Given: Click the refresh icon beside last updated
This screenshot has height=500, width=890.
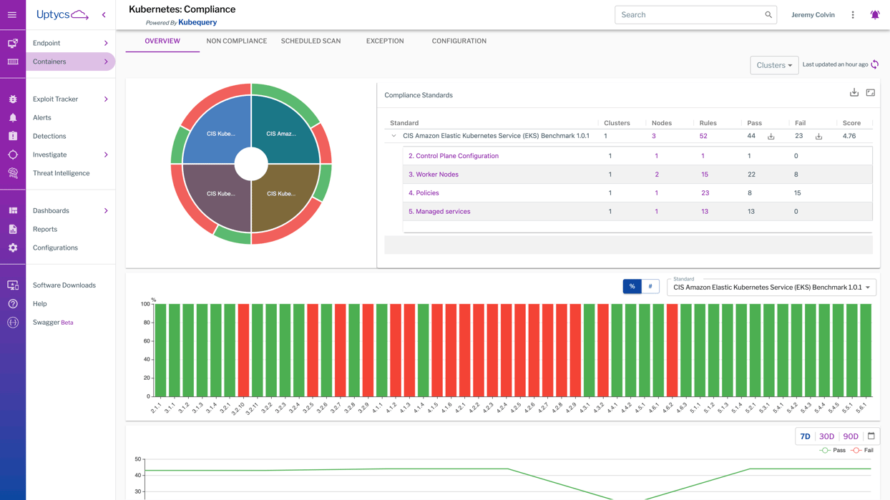Looking at the screenshot, I should coord(874,64).
